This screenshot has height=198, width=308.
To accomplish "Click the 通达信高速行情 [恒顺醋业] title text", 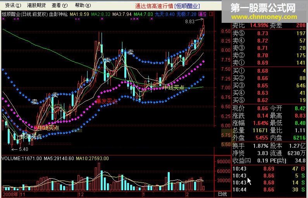I will pyautogui.click(x=167, y=6).
